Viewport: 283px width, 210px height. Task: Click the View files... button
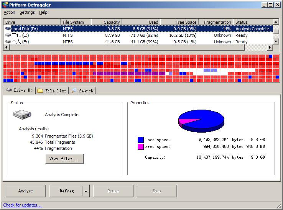(x=64, y=159)
